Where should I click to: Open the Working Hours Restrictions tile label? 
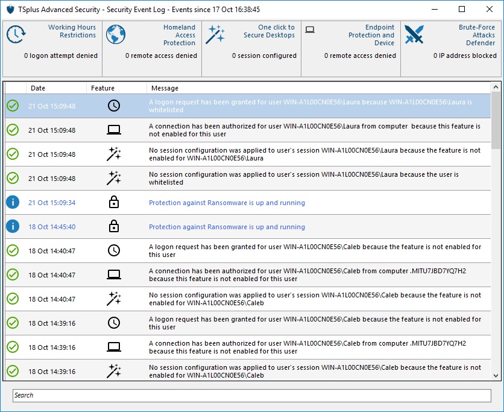pos(72,31)
